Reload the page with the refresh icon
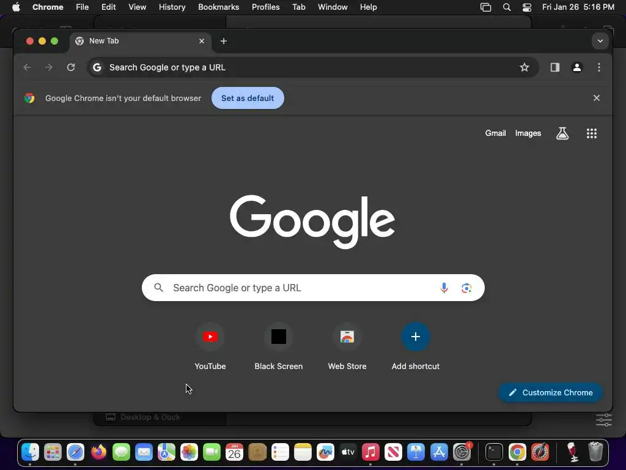 pos(71,67)
